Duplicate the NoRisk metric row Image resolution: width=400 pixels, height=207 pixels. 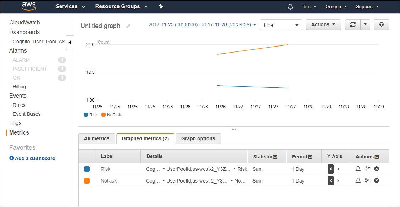click(367, 180)
